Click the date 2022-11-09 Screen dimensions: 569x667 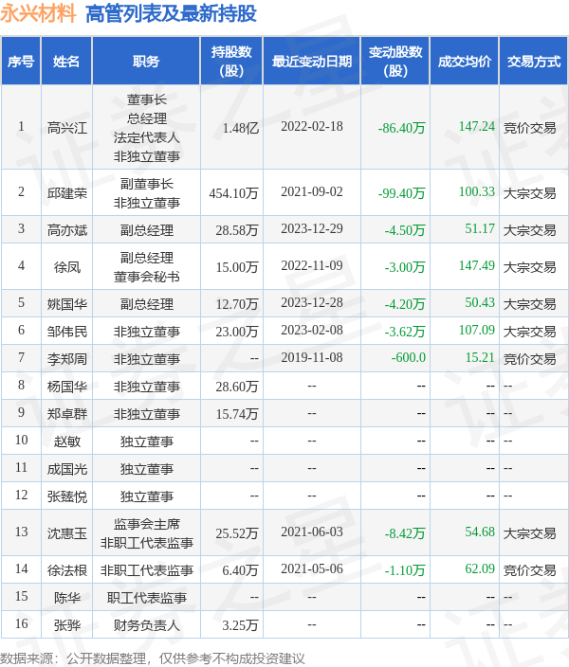tap(312, 266)
